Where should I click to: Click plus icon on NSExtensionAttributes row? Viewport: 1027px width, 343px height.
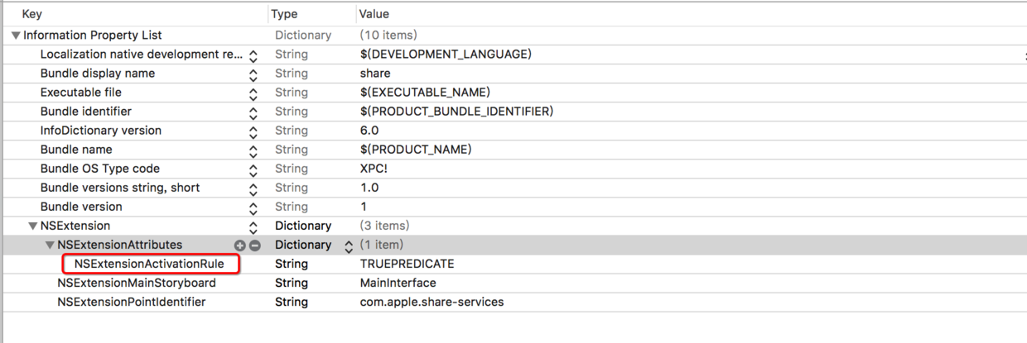240,245
